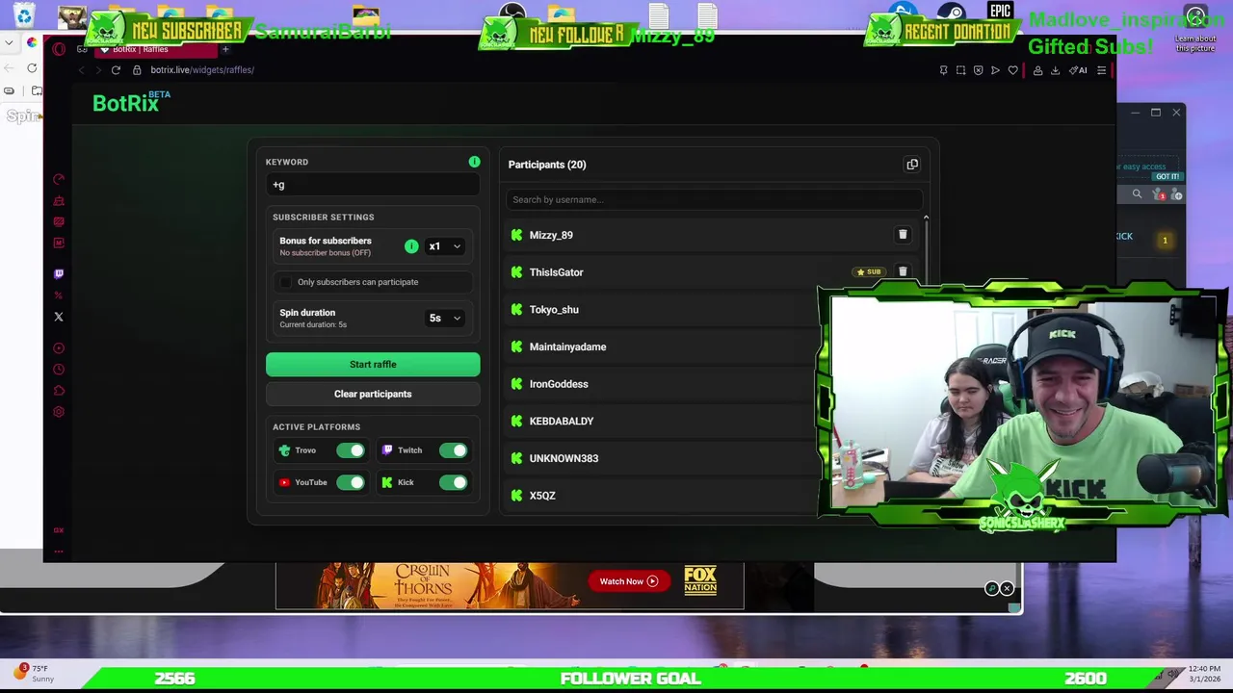
Task: Open a new browser tab
Action: pos(225,49)
